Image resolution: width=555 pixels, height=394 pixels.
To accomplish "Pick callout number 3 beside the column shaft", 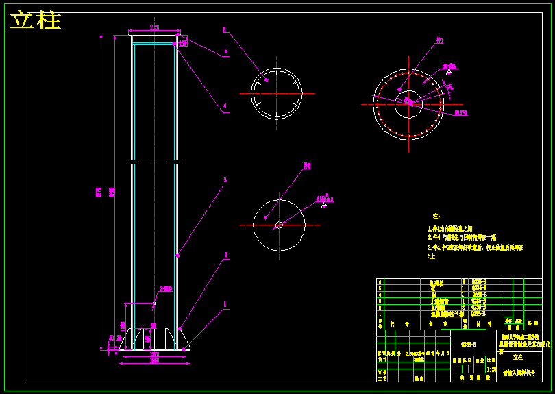I will point(225,180).
